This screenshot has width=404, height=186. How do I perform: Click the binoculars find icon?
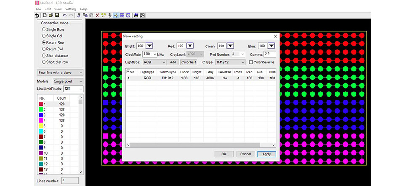pos(136,16)
